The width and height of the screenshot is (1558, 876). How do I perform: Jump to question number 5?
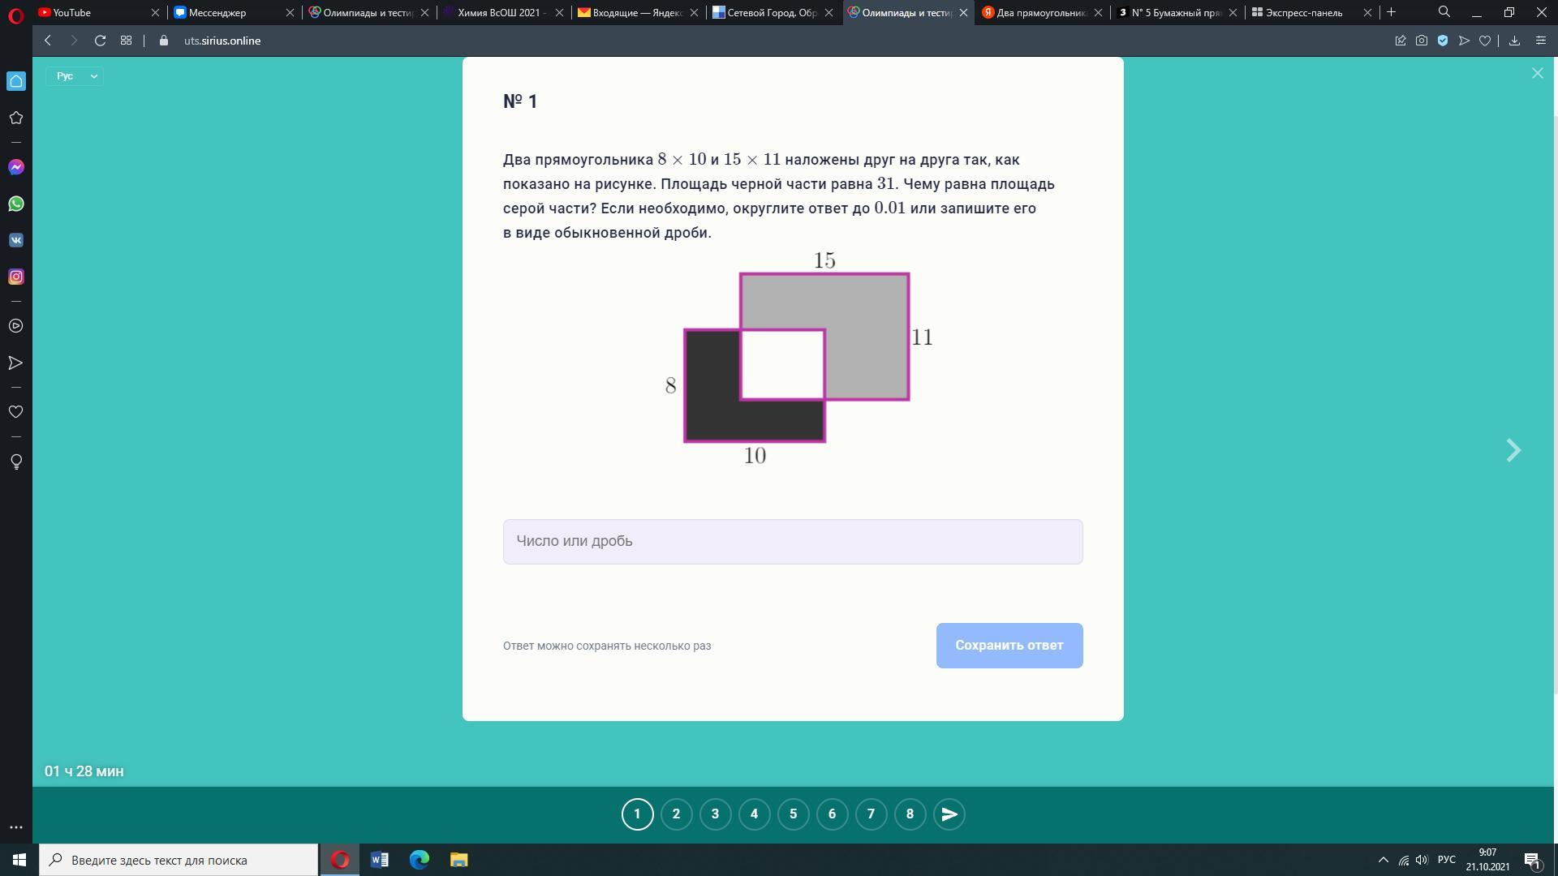click(793, 814)
